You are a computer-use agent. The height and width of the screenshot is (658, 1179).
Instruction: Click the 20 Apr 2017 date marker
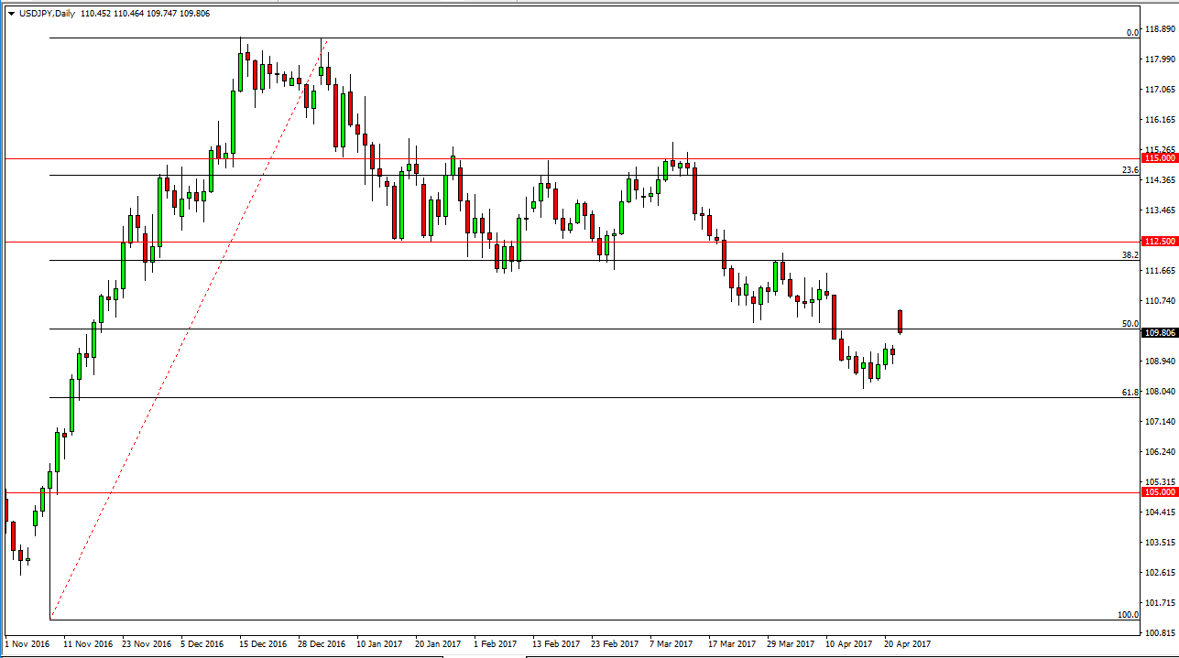click(906, 644)
